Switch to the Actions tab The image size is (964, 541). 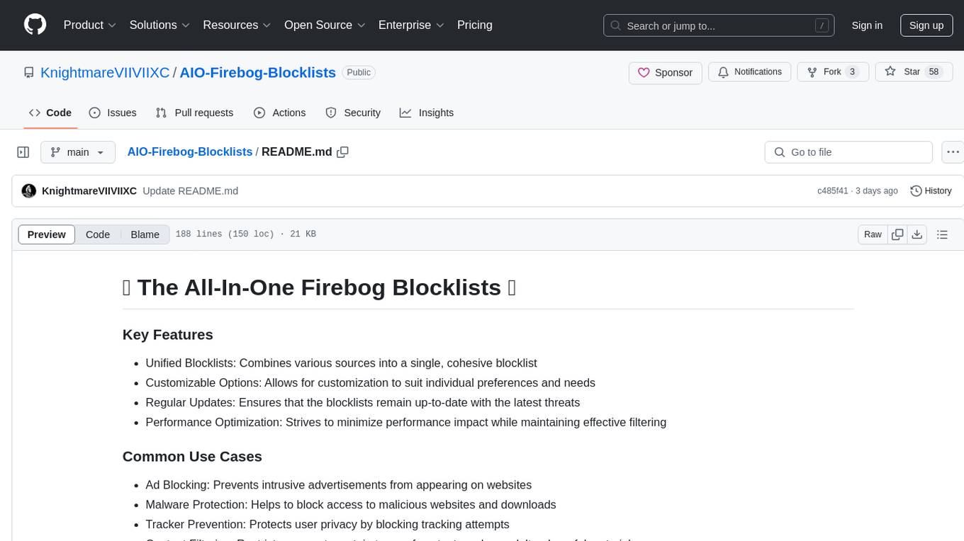point(280,113)
